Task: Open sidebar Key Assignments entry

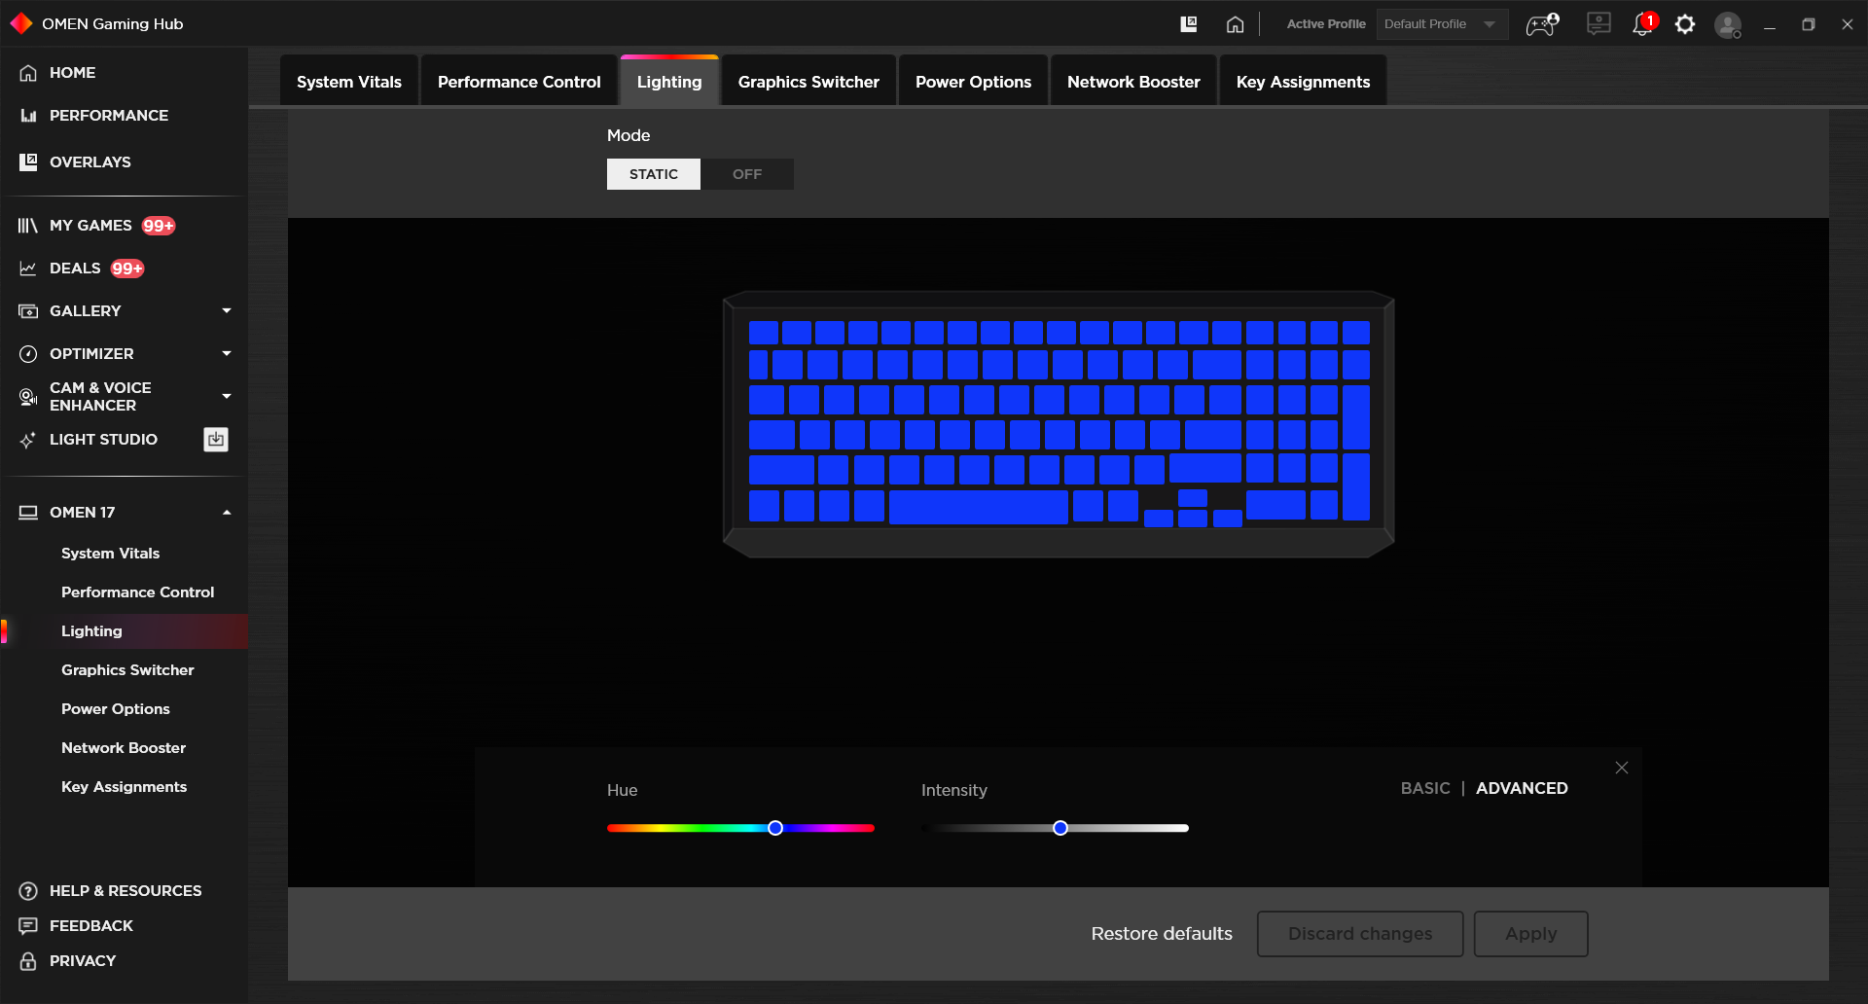Action: click(124, 787)
